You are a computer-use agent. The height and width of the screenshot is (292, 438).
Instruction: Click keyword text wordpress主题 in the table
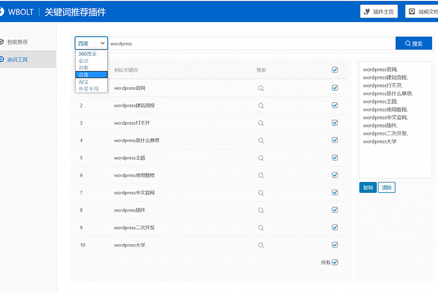click(x=129, y=158)
